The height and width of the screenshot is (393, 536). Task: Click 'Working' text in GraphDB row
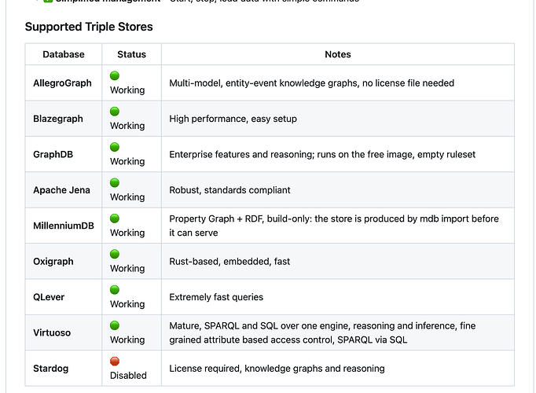[x=127, y=161]
